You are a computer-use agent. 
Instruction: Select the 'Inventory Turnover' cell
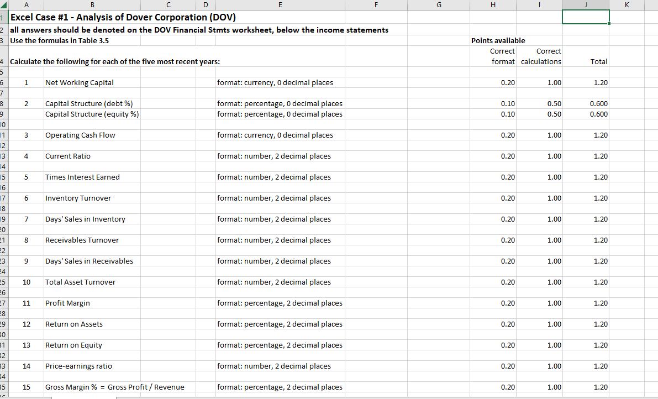pyautogui.click(x=92, y=198)
